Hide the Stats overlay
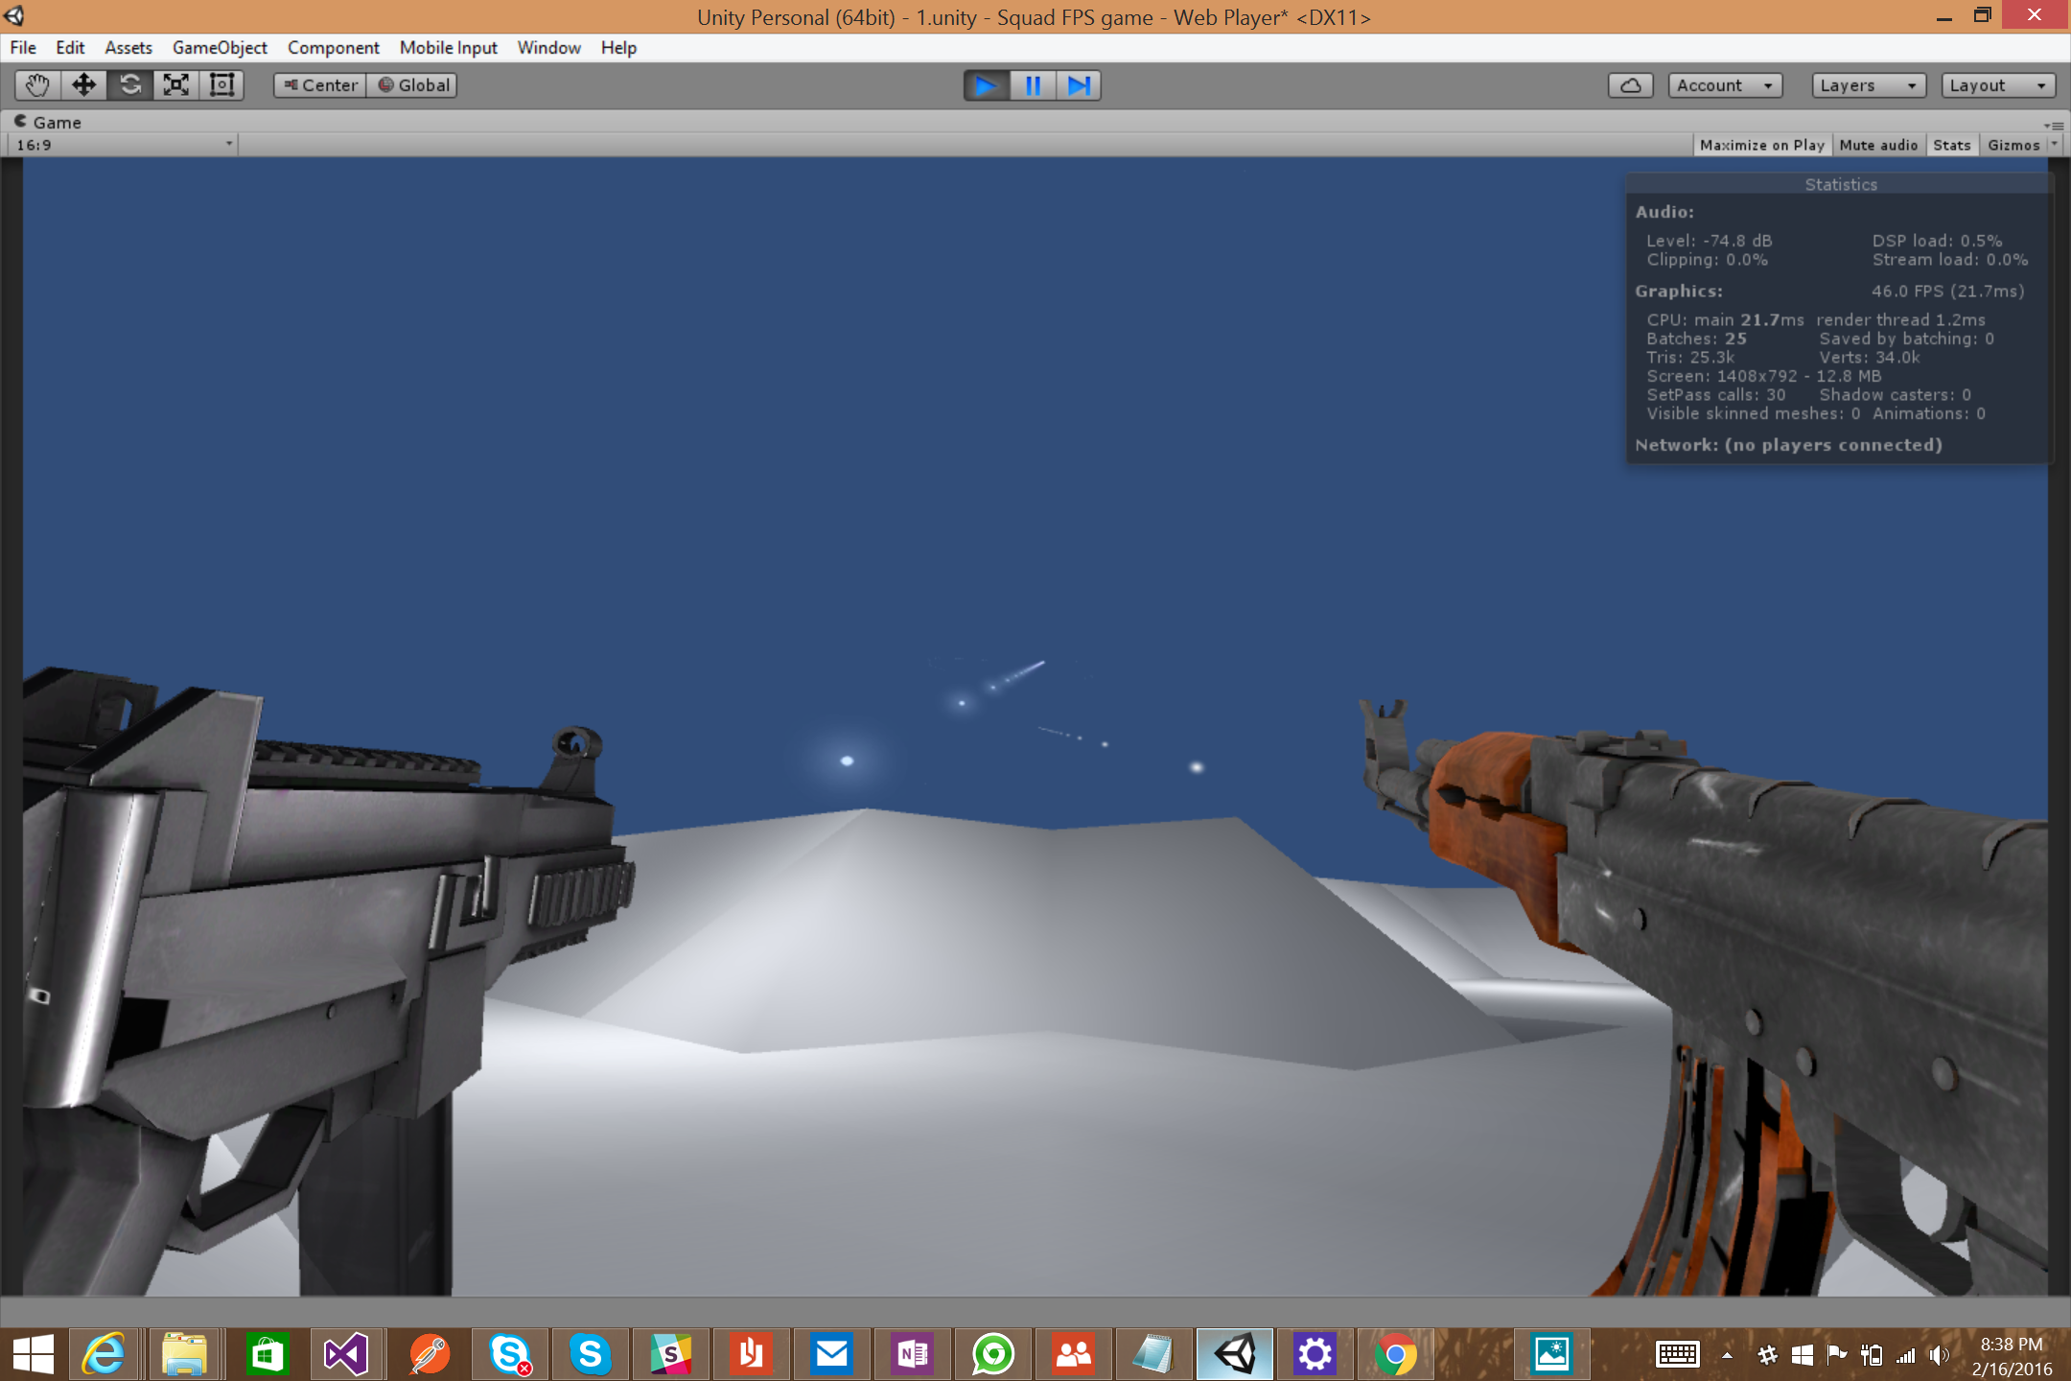This screenshot has height=1381, width=2071. (1952, 145)
